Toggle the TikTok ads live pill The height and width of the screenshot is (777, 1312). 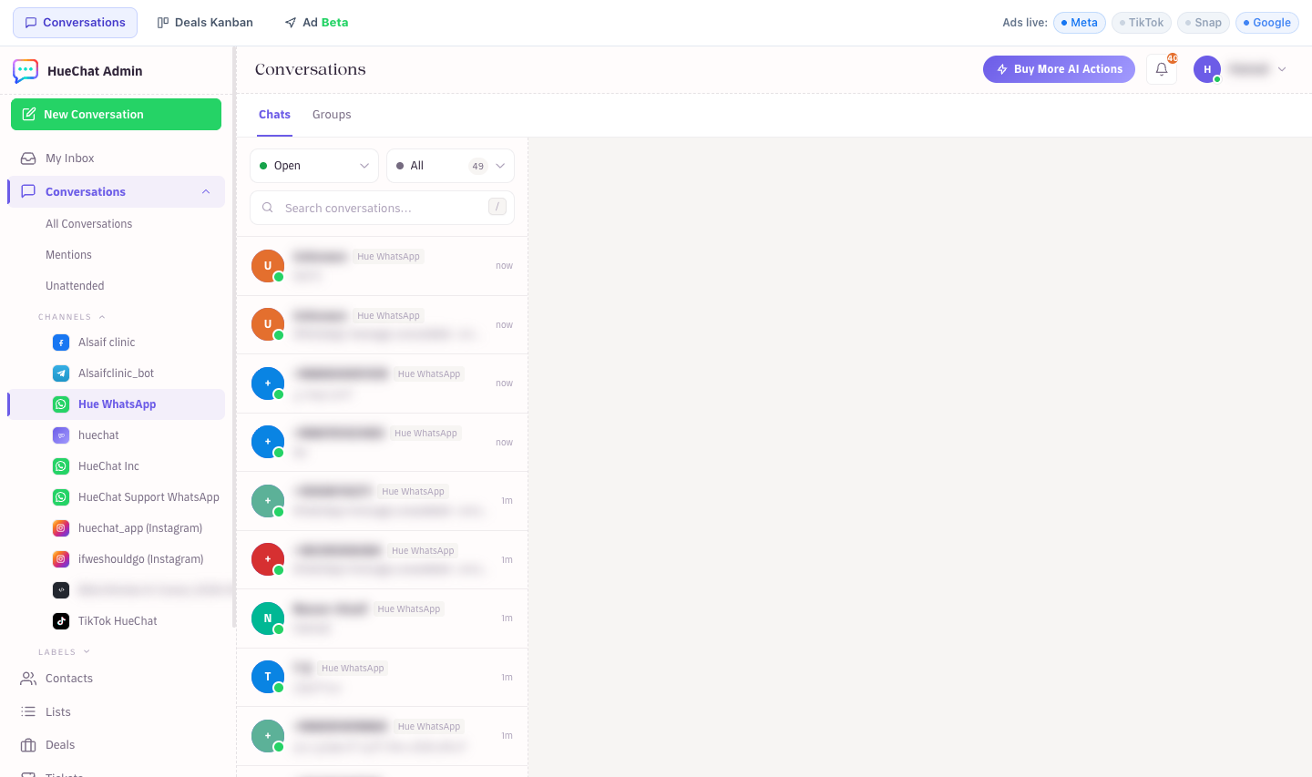[1142, 23]
